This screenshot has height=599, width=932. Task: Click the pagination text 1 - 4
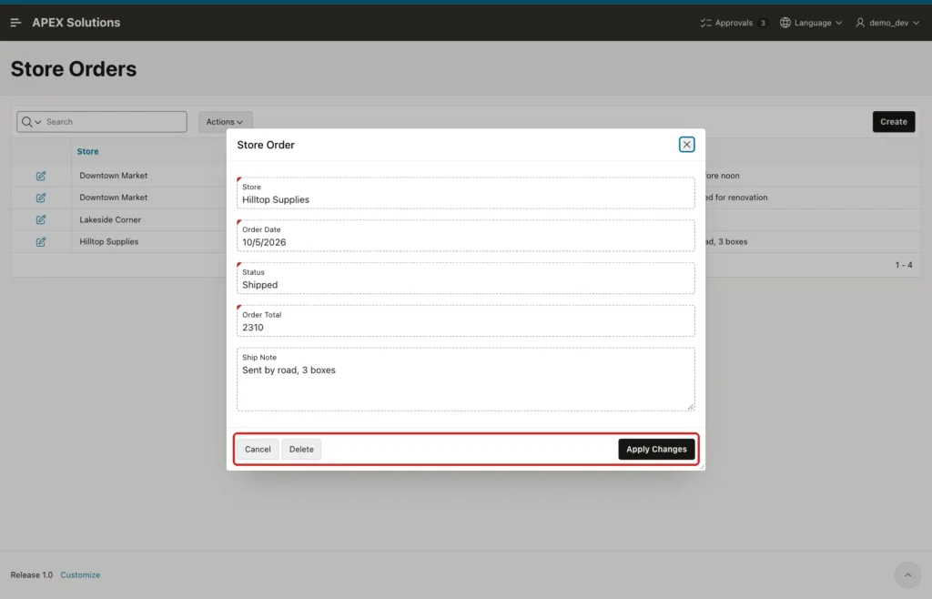(904, 265)
